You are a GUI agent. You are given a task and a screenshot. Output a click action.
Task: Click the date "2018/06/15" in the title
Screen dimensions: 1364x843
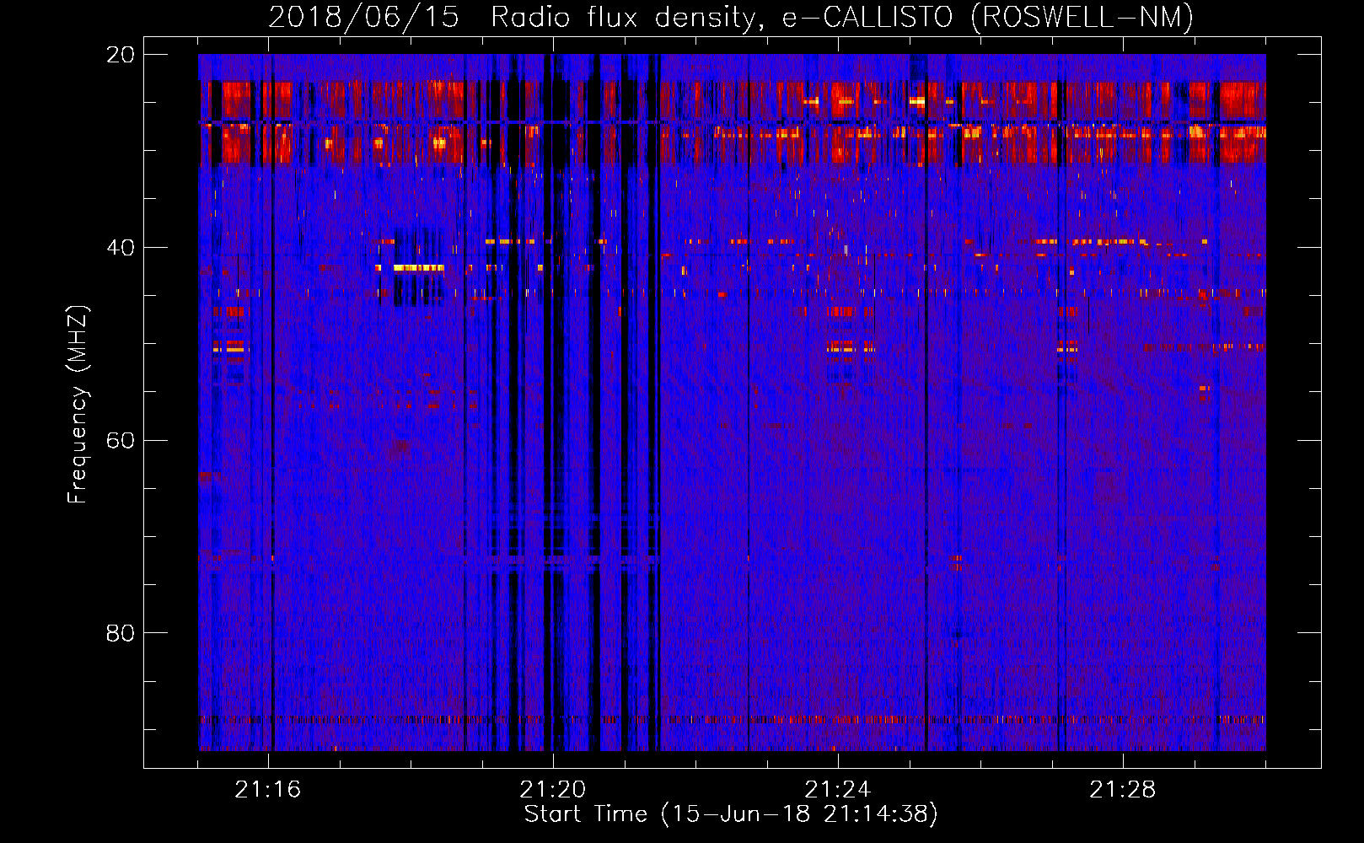[x=364, y=17]
